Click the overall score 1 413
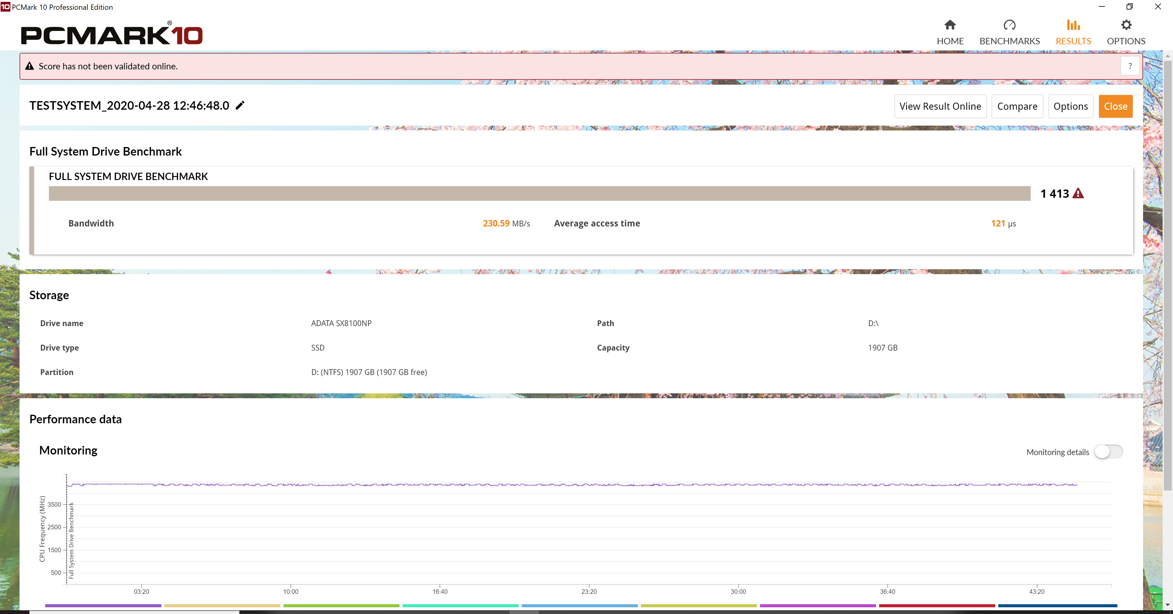1173x614 pixels. click(1054, 193)
